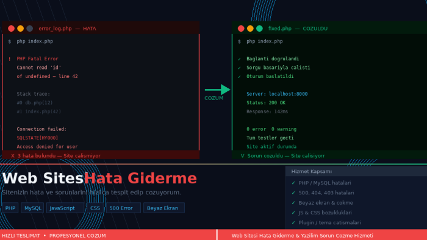Click the exclamation mark beside PHP Fatal Error

click(10, 59)
